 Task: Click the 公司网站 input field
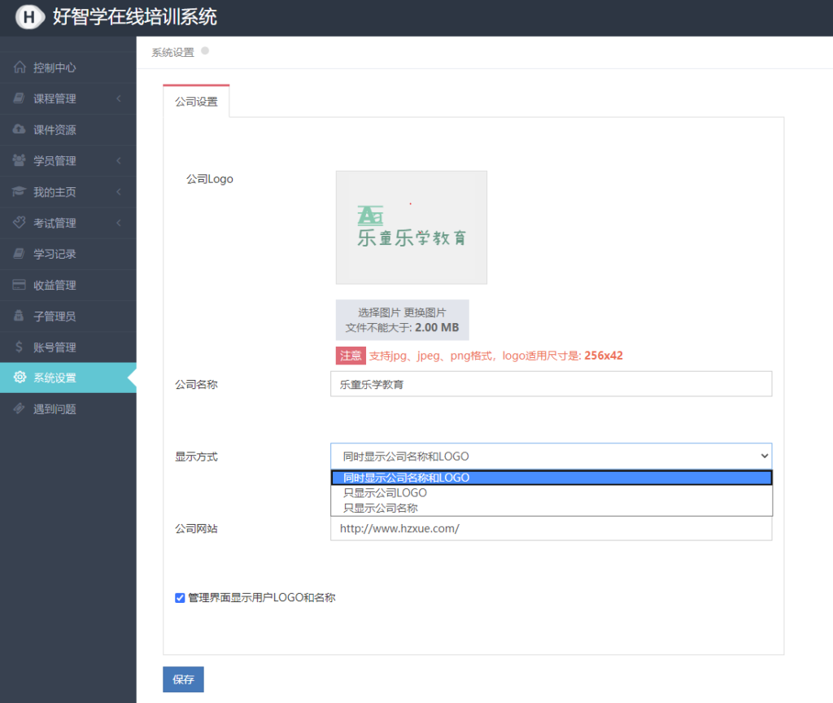coord(552,528)
